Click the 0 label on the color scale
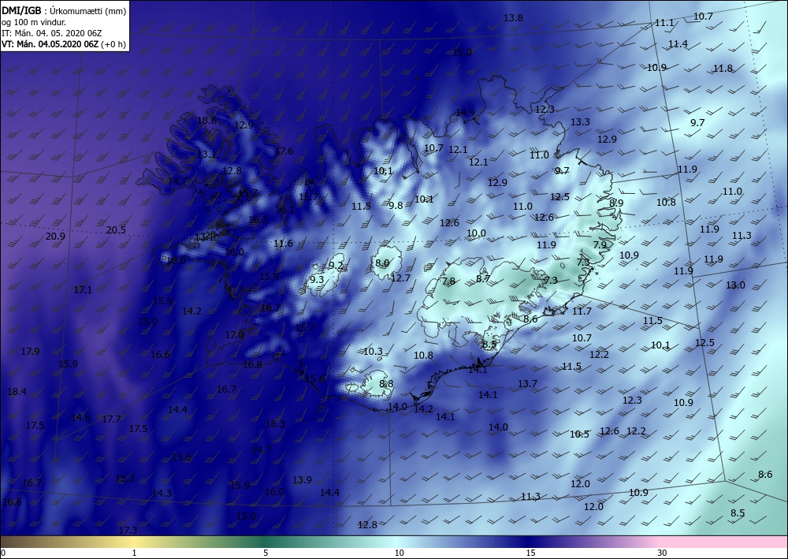This screenshot has height=559, width=788. coord(3,553)
